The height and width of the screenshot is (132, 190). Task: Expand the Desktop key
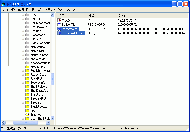[23, 31]
